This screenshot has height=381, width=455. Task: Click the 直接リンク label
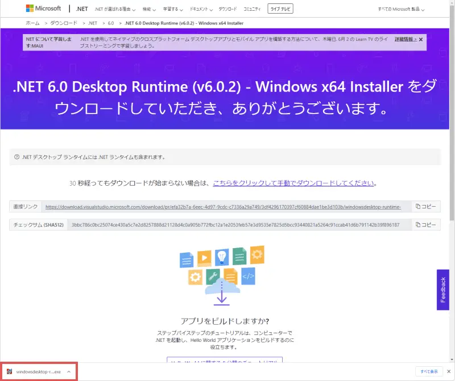tap(26, 207)
